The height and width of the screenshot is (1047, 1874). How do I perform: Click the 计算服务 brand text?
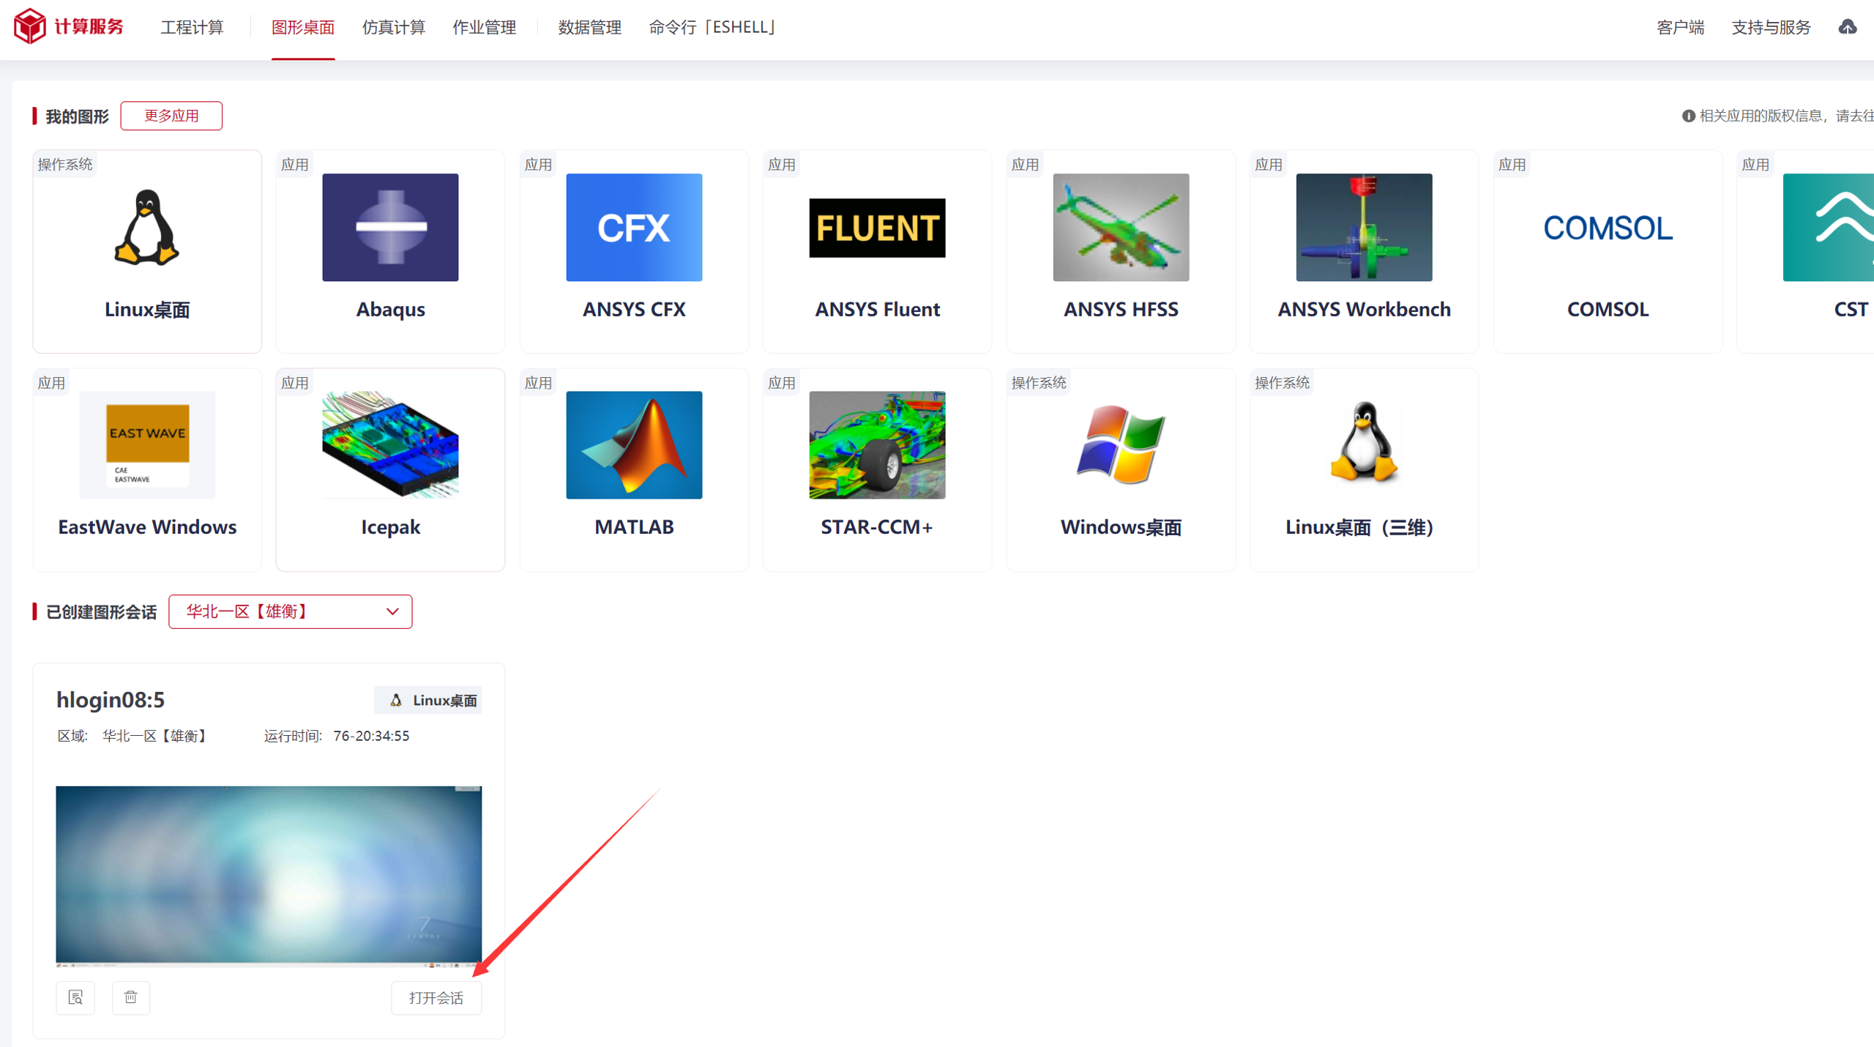89,26
